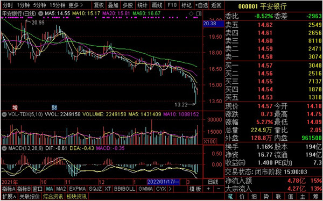Viewport: 323px width, 201px height.
Task: Expand the VOL-TDX indicator dropdown
Action: 4,114
